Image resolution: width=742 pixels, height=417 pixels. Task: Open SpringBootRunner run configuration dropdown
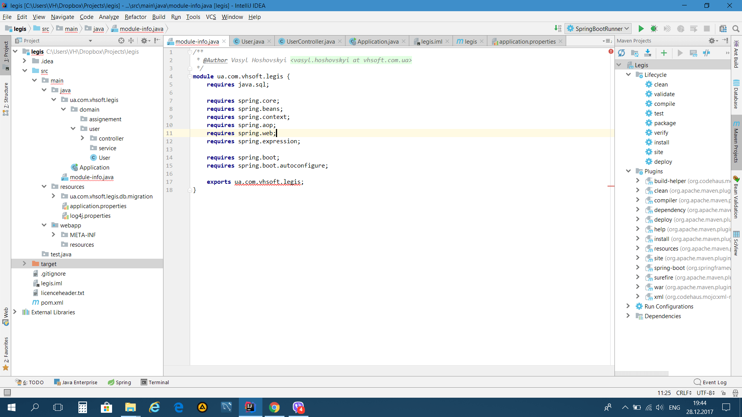598,29
